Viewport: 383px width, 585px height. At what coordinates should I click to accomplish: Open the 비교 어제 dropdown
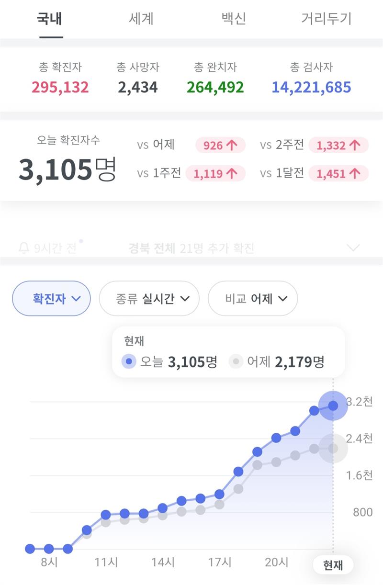pos(253,299)
